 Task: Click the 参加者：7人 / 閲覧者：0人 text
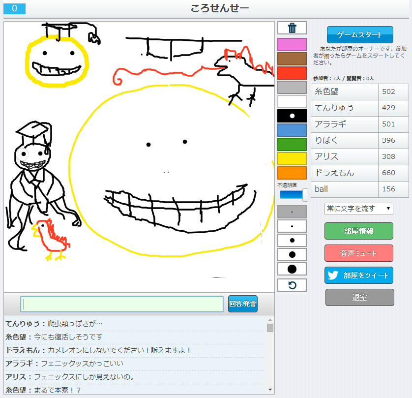point(344,78)
